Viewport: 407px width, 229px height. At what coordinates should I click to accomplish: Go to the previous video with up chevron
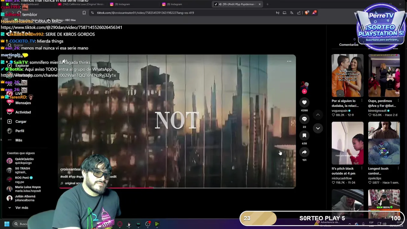(x=318, y=115)
